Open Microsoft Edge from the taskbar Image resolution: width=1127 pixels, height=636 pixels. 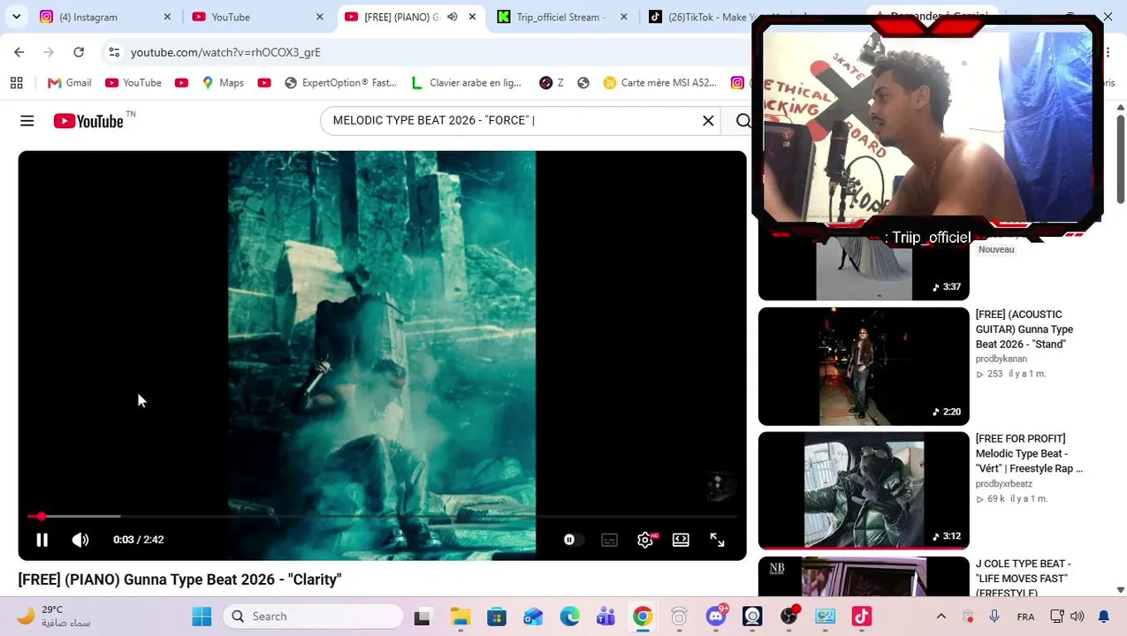coord(569,616)
